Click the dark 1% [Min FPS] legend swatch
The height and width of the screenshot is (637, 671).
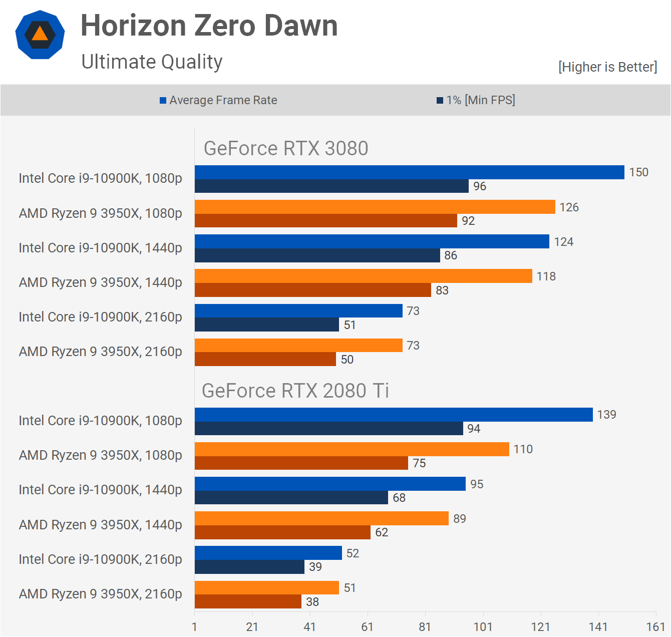tap(440, 101)
